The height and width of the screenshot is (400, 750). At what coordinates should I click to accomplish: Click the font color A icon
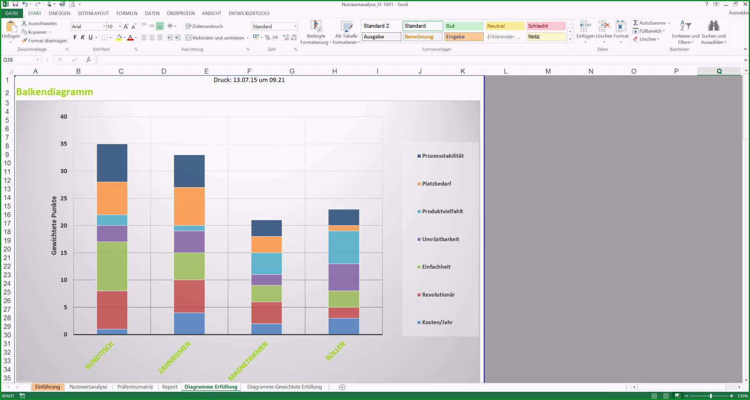pos(130,37)
